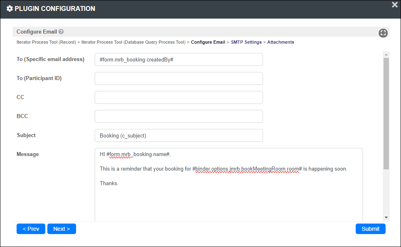Click the Prev button

[x=31, y=229]
